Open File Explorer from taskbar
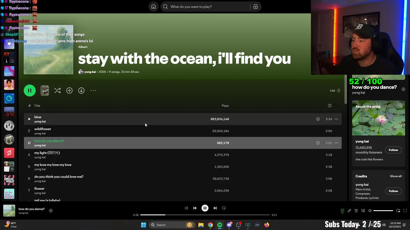 [x=201, y=225]
